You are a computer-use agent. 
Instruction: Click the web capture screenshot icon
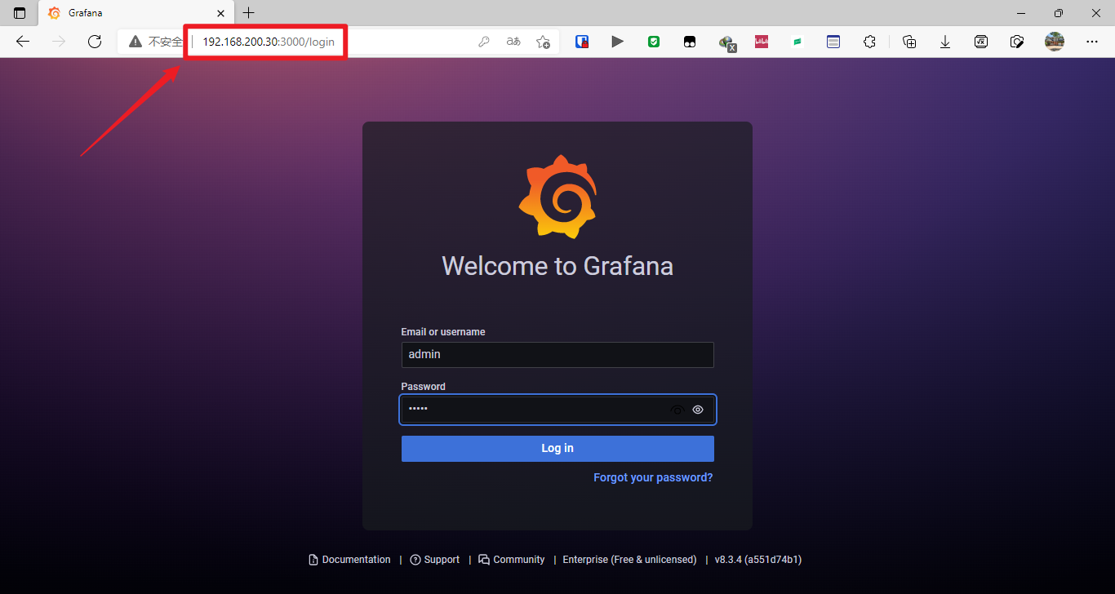(1017, 42)
